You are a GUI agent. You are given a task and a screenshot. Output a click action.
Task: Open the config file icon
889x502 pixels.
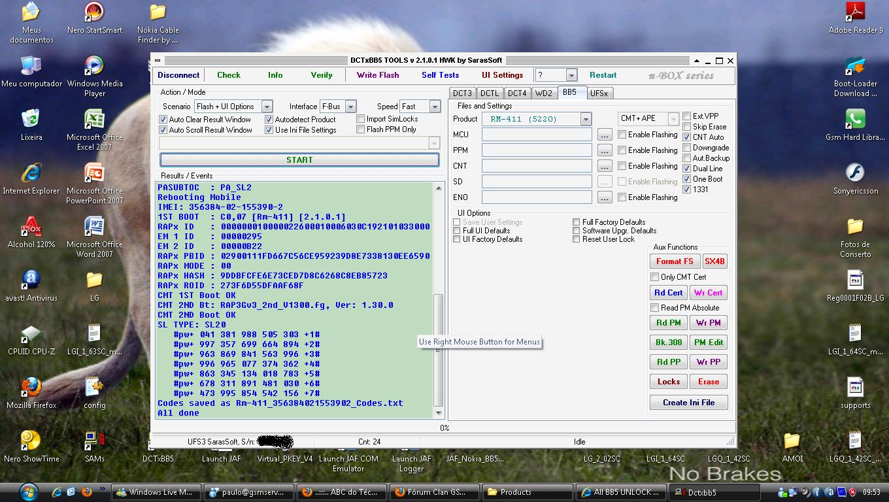click(x=94, y=393)
